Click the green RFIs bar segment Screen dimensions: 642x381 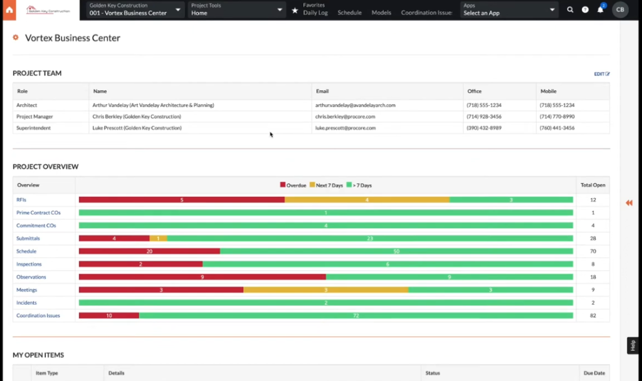coord(511,200)
